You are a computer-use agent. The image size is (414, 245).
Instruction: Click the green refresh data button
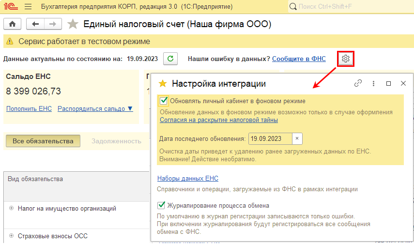pyautogui.click(x=170, y=59)
